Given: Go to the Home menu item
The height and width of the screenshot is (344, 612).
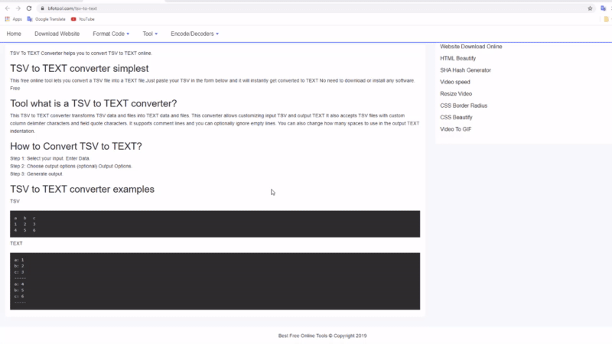Looking at the screenshot, I should 14,34.
